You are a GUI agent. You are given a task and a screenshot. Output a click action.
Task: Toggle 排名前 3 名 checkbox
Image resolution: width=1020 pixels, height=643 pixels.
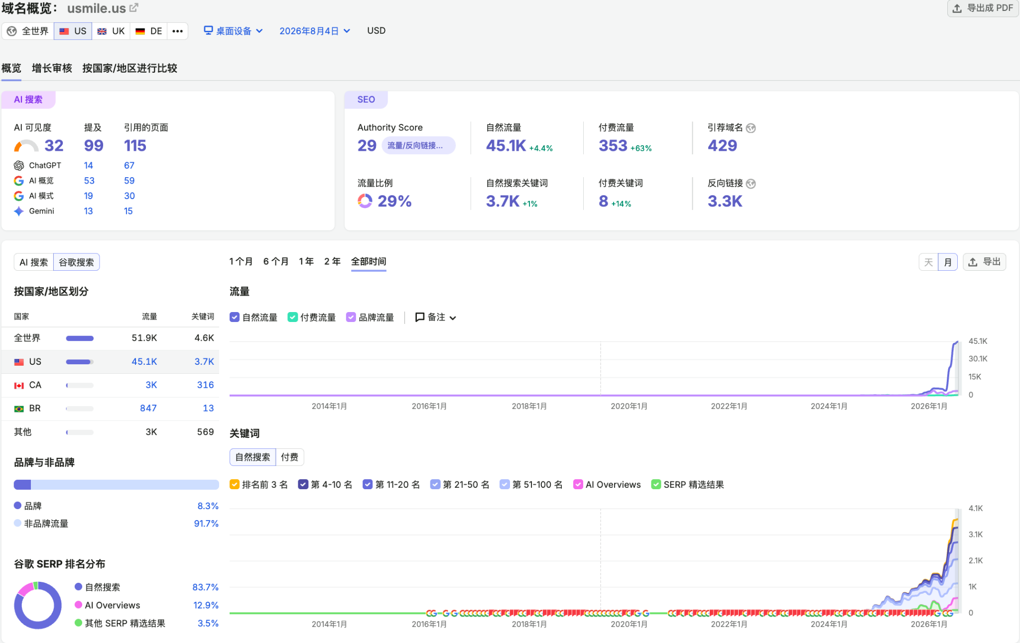coord(235,484)
